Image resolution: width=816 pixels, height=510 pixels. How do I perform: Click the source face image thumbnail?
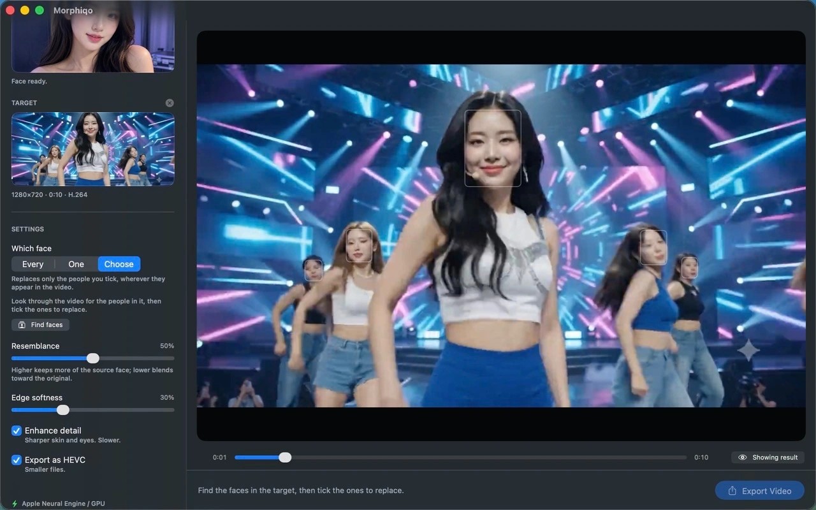(93, 36)
